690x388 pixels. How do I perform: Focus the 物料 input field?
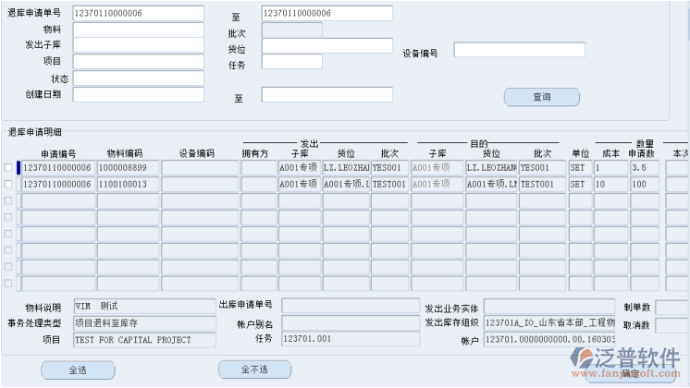pyautogui.click(x=138, y=30)
